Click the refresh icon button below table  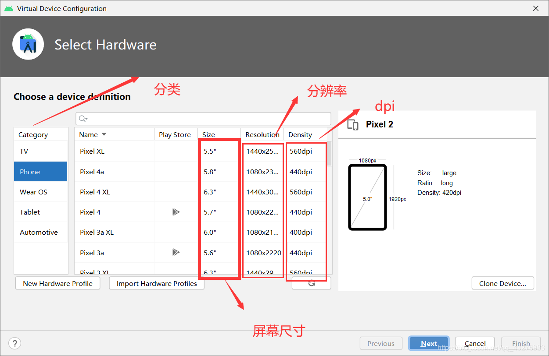pos(312,283)
